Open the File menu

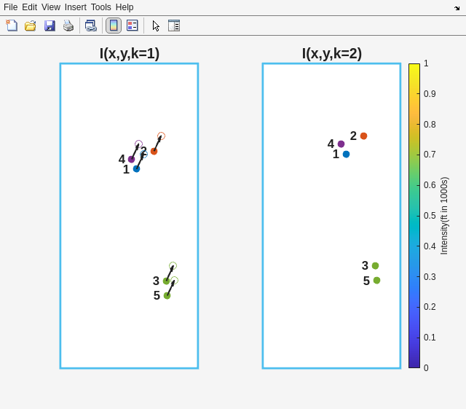tap(10, 7)
